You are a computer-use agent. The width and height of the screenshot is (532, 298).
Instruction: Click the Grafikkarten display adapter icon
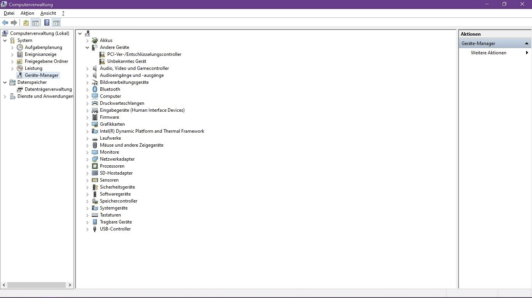click(95, 124)
